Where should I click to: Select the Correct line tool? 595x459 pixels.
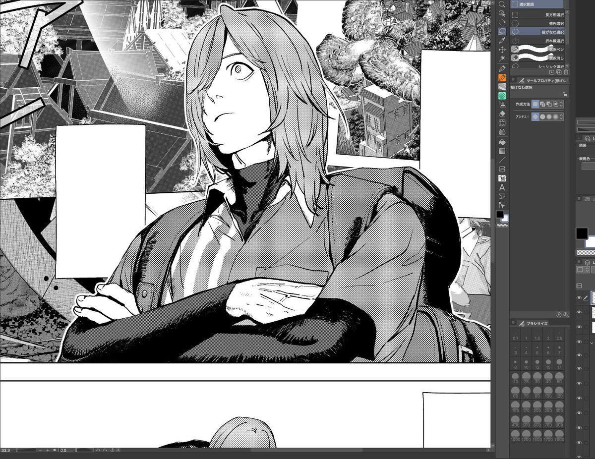502,205
